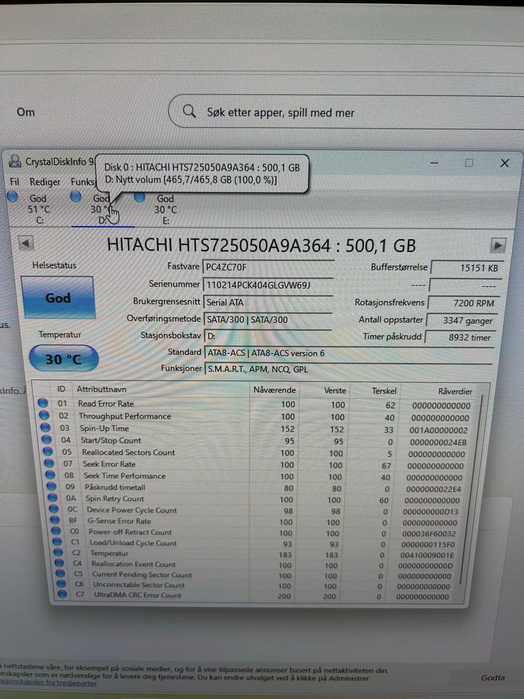The image size is (524, 699).
Task: Click the Standard ATA8-ACS field
Action: coord(348,353)
